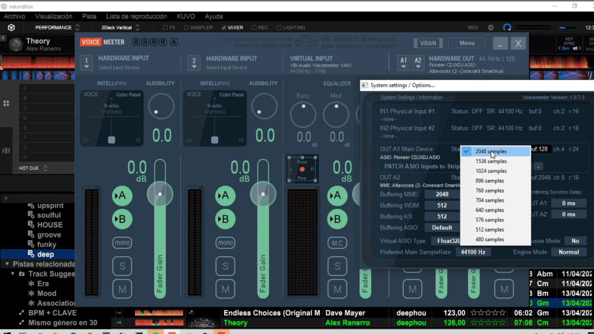The image size is (594, 334).
Task: Click the VBAN button
Action: 428,43
